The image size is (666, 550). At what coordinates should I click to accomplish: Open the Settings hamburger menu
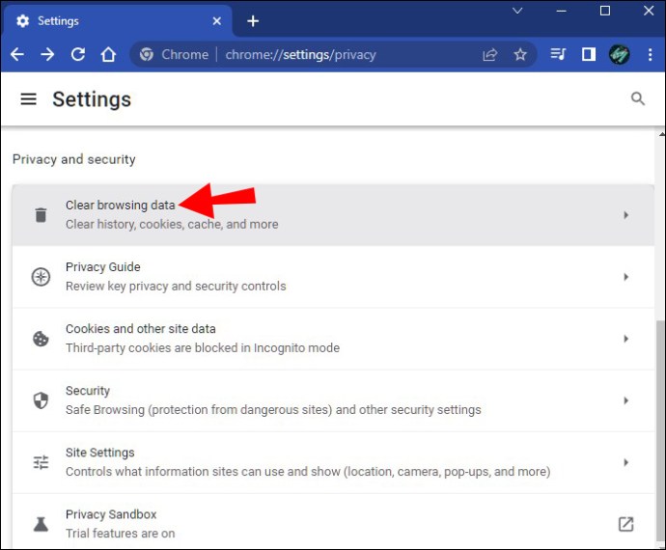coord(28,99)
